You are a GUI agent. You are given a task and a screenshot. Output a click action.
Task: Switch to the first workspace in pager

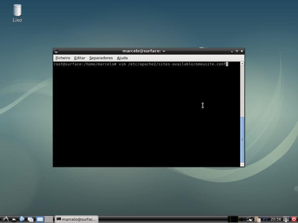click(x=40, y=219)
